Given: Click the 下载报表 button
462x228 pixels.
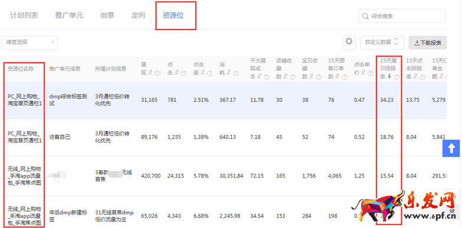Looking at the screenshot, I should point(428,42).
